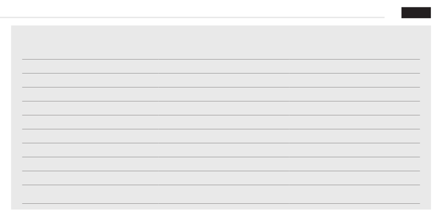Image resolution: width=442 pixels, height=221 pixels.
Task: Click the white margin left of the gray panel
Action: (x=5, y=116)
